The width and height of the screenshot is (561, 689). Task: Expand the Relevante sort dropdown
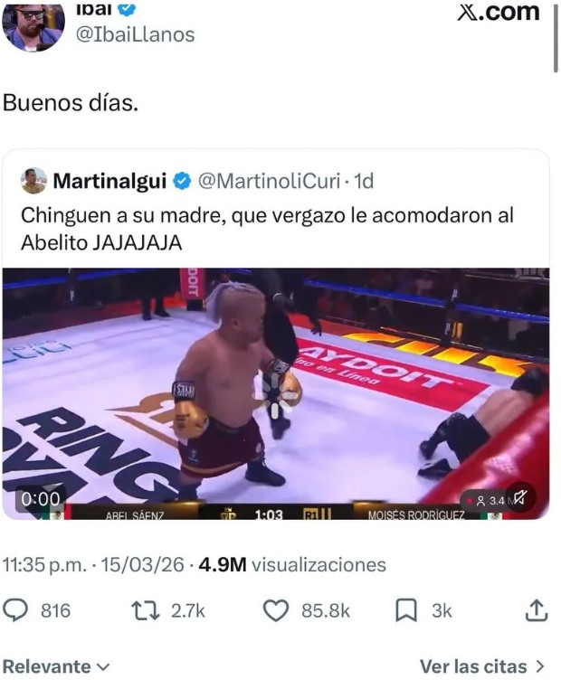tap(55, 666)
